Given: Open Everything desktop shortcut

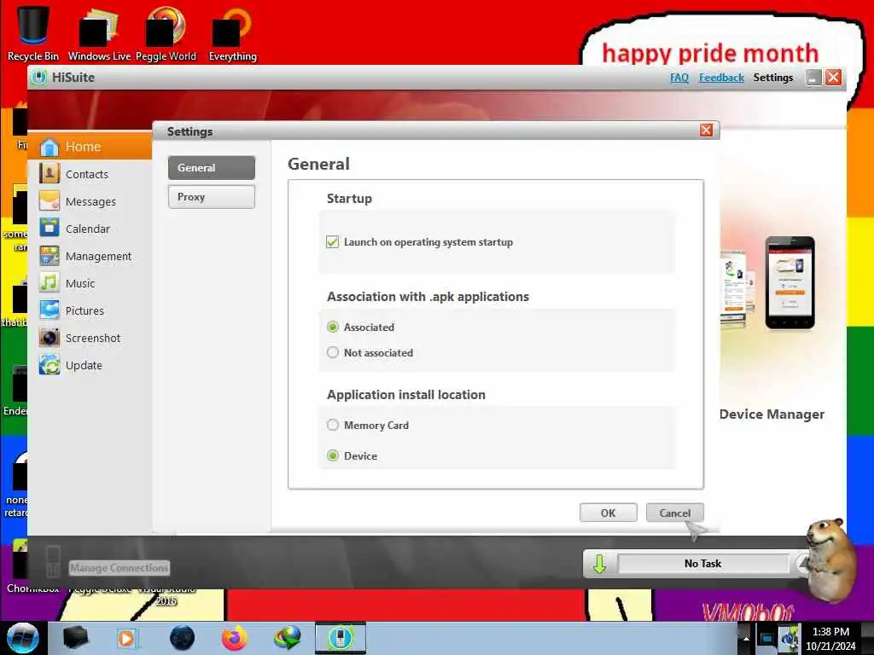Looking at the screenshot, I should (x=232, y=32).
